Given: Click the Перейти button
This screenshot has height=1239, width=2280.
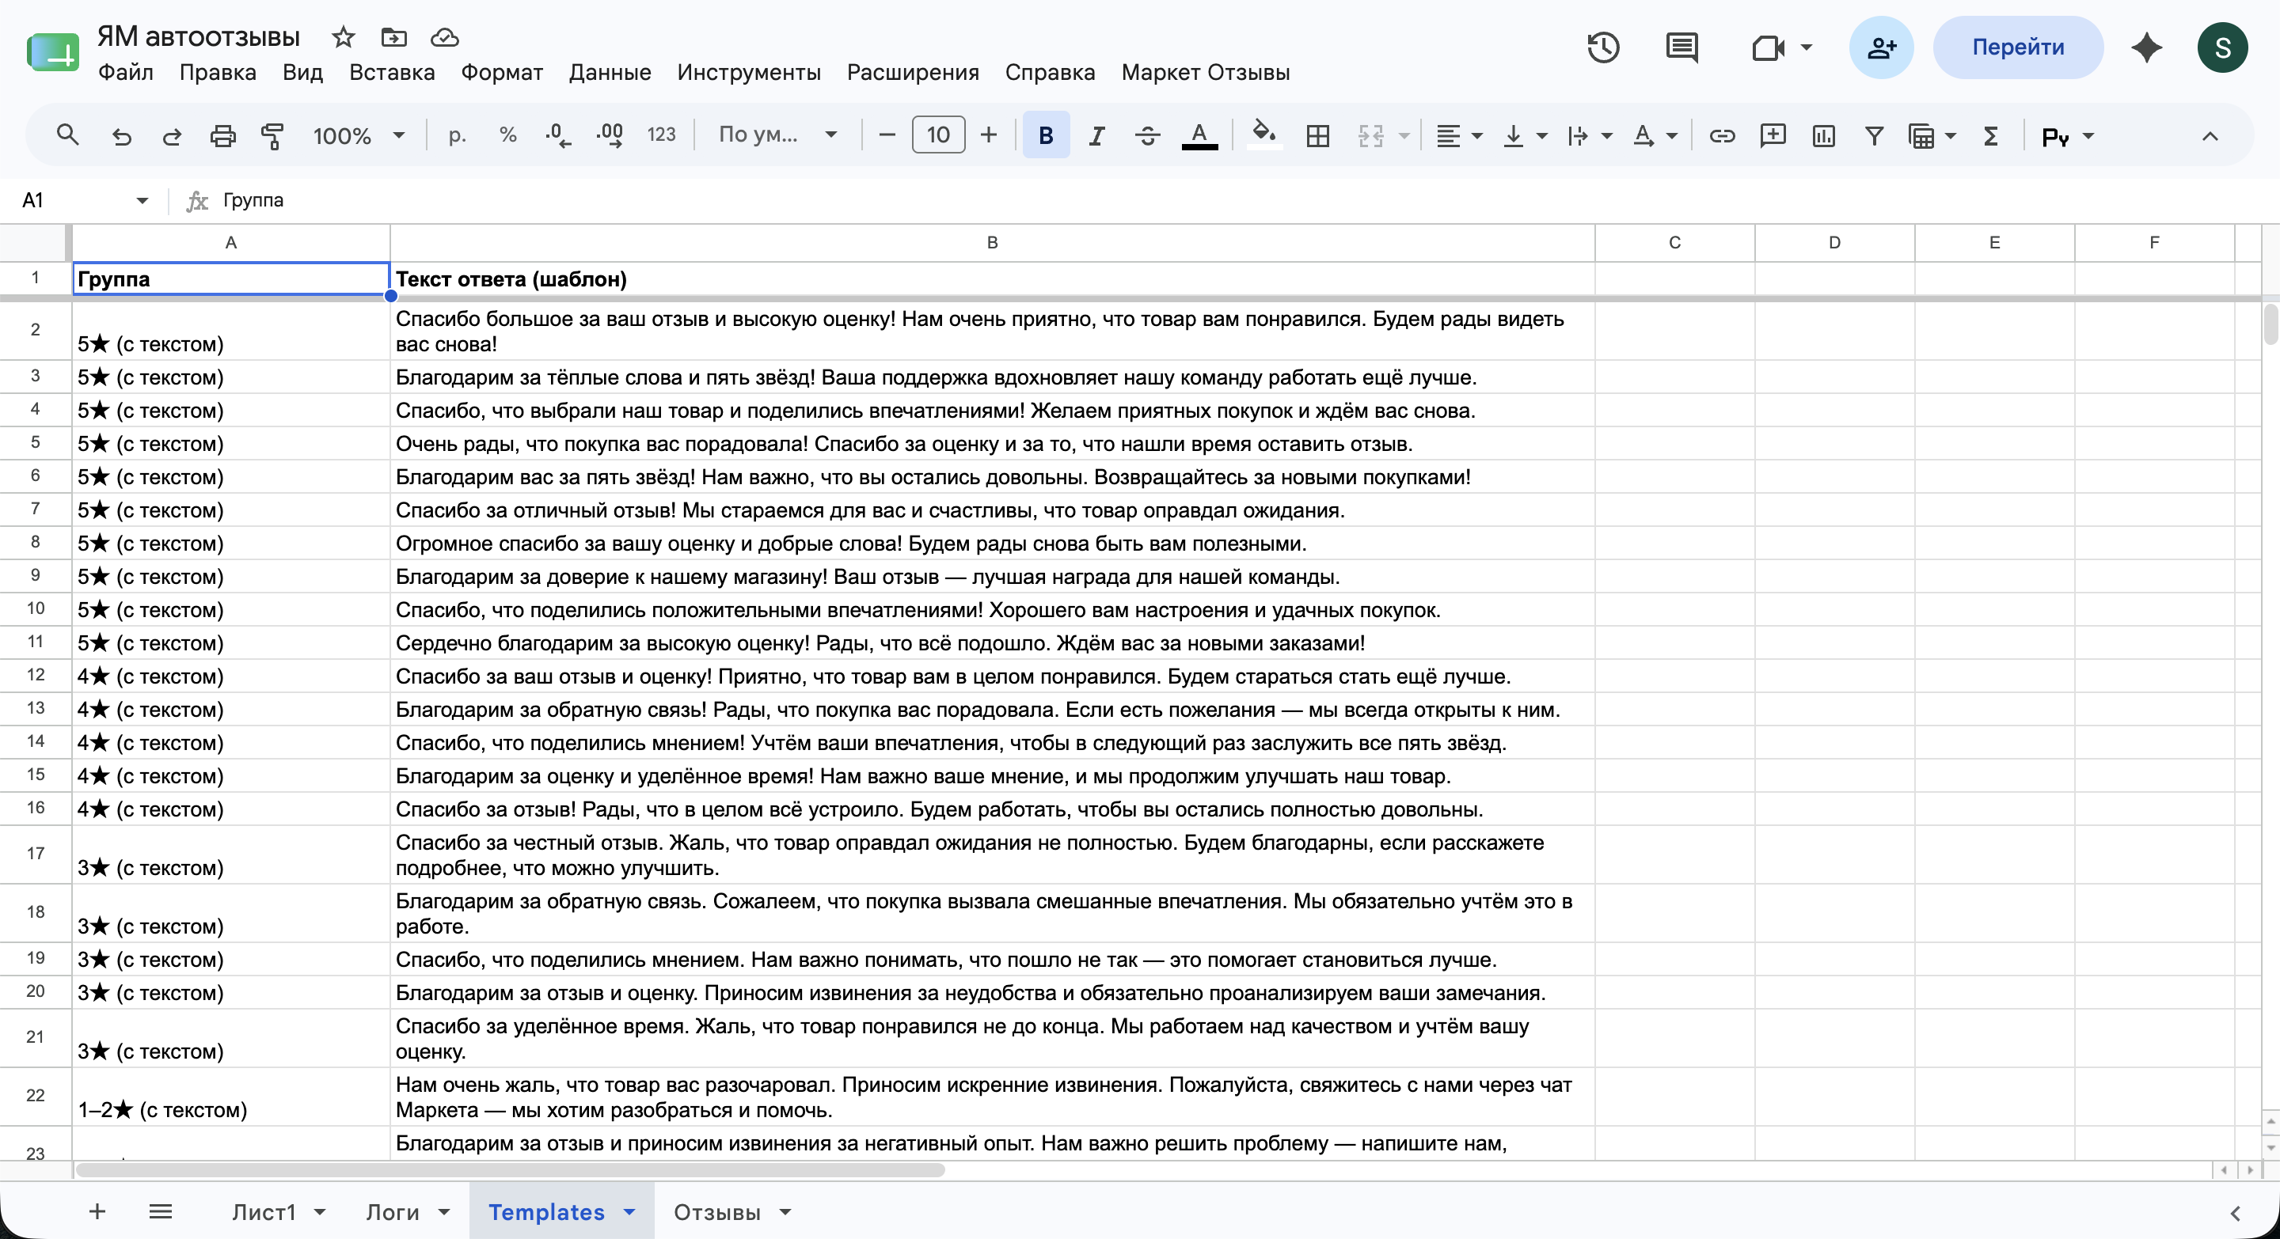Looking at the screenshot, I should (x=2017, y=47).
